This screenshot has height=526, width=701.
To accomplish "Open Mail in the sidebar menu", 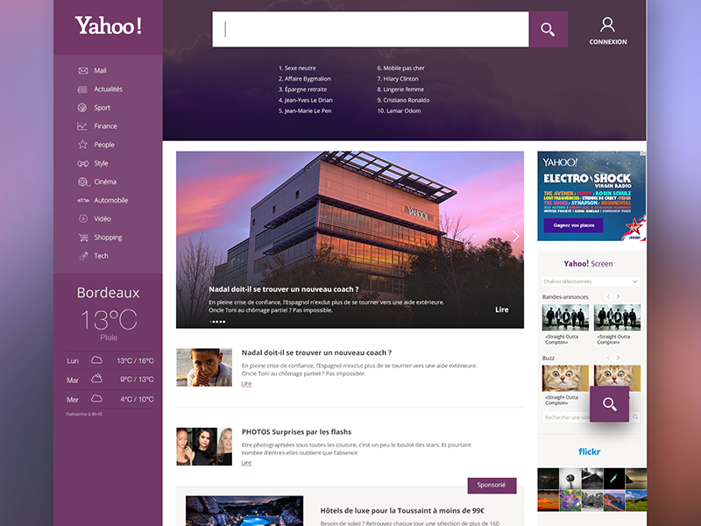I will pos(100,71).
